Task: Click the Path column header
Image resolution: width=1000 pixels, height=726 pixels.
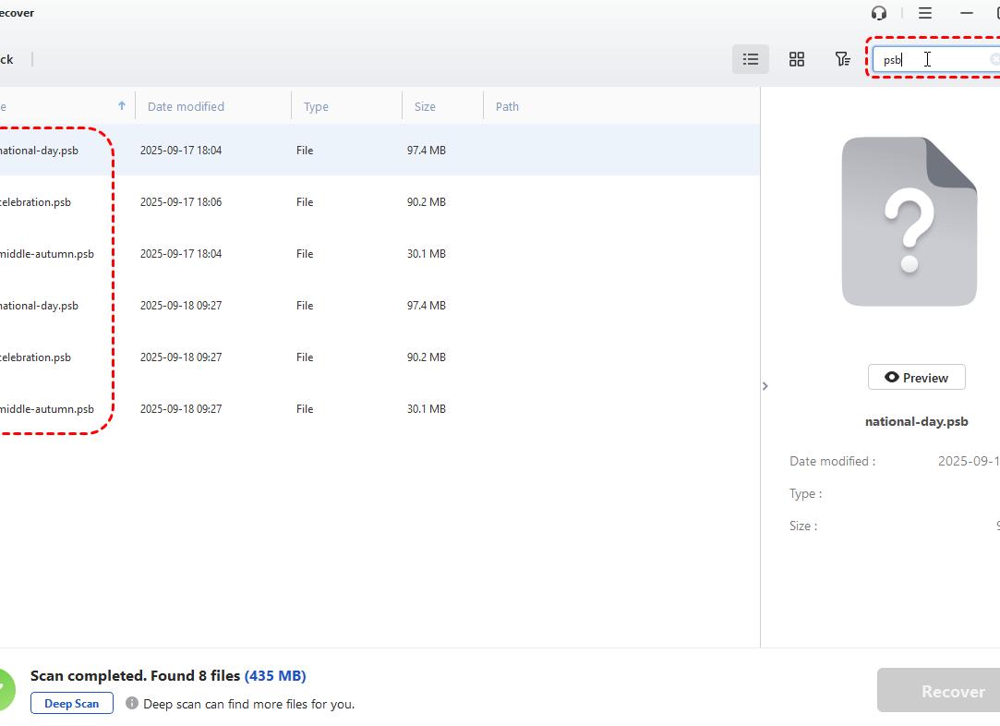Action: pyautogui.click(x=507, y=106)
